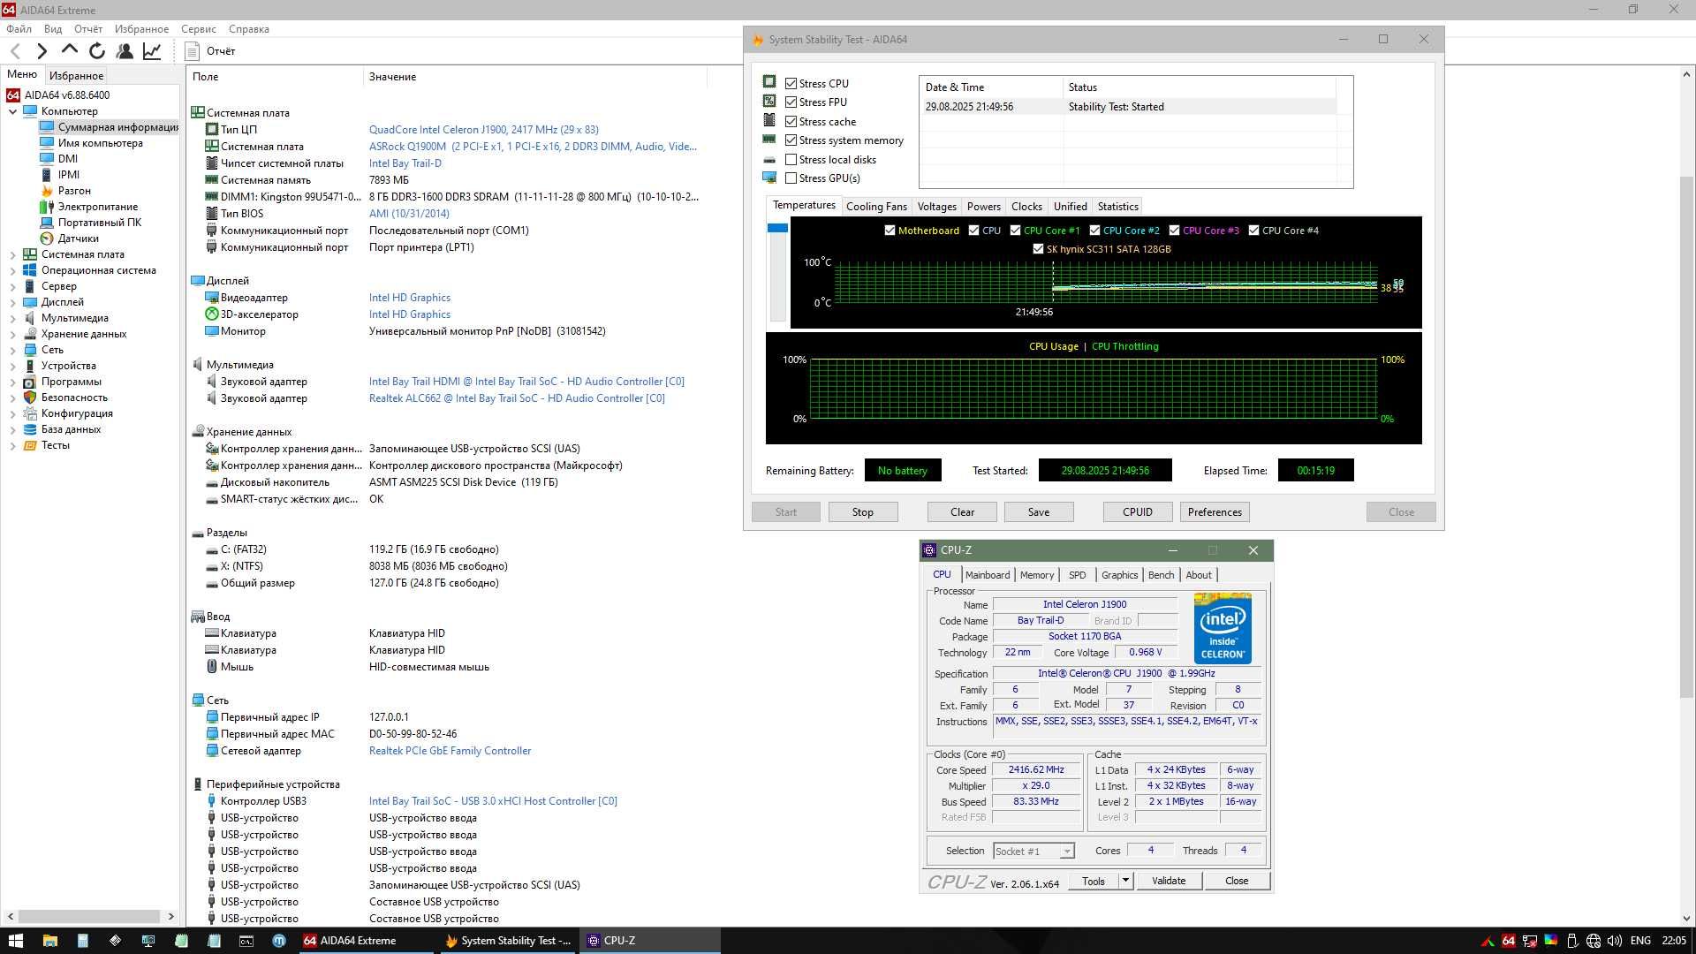
Task: Click the Stress GPU monitor icon
Action: (x=769, y=178)
